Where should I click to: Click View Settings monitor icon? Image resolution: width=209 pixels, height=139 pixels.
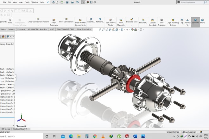[x=141, y=29]
